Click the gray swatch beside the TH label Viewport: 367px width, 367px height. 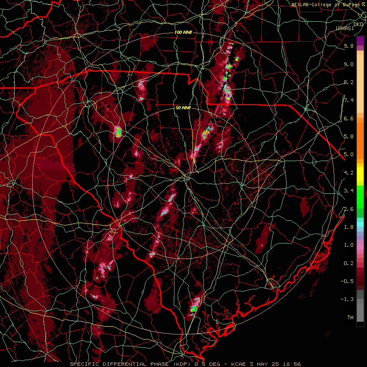coord(360,313)
